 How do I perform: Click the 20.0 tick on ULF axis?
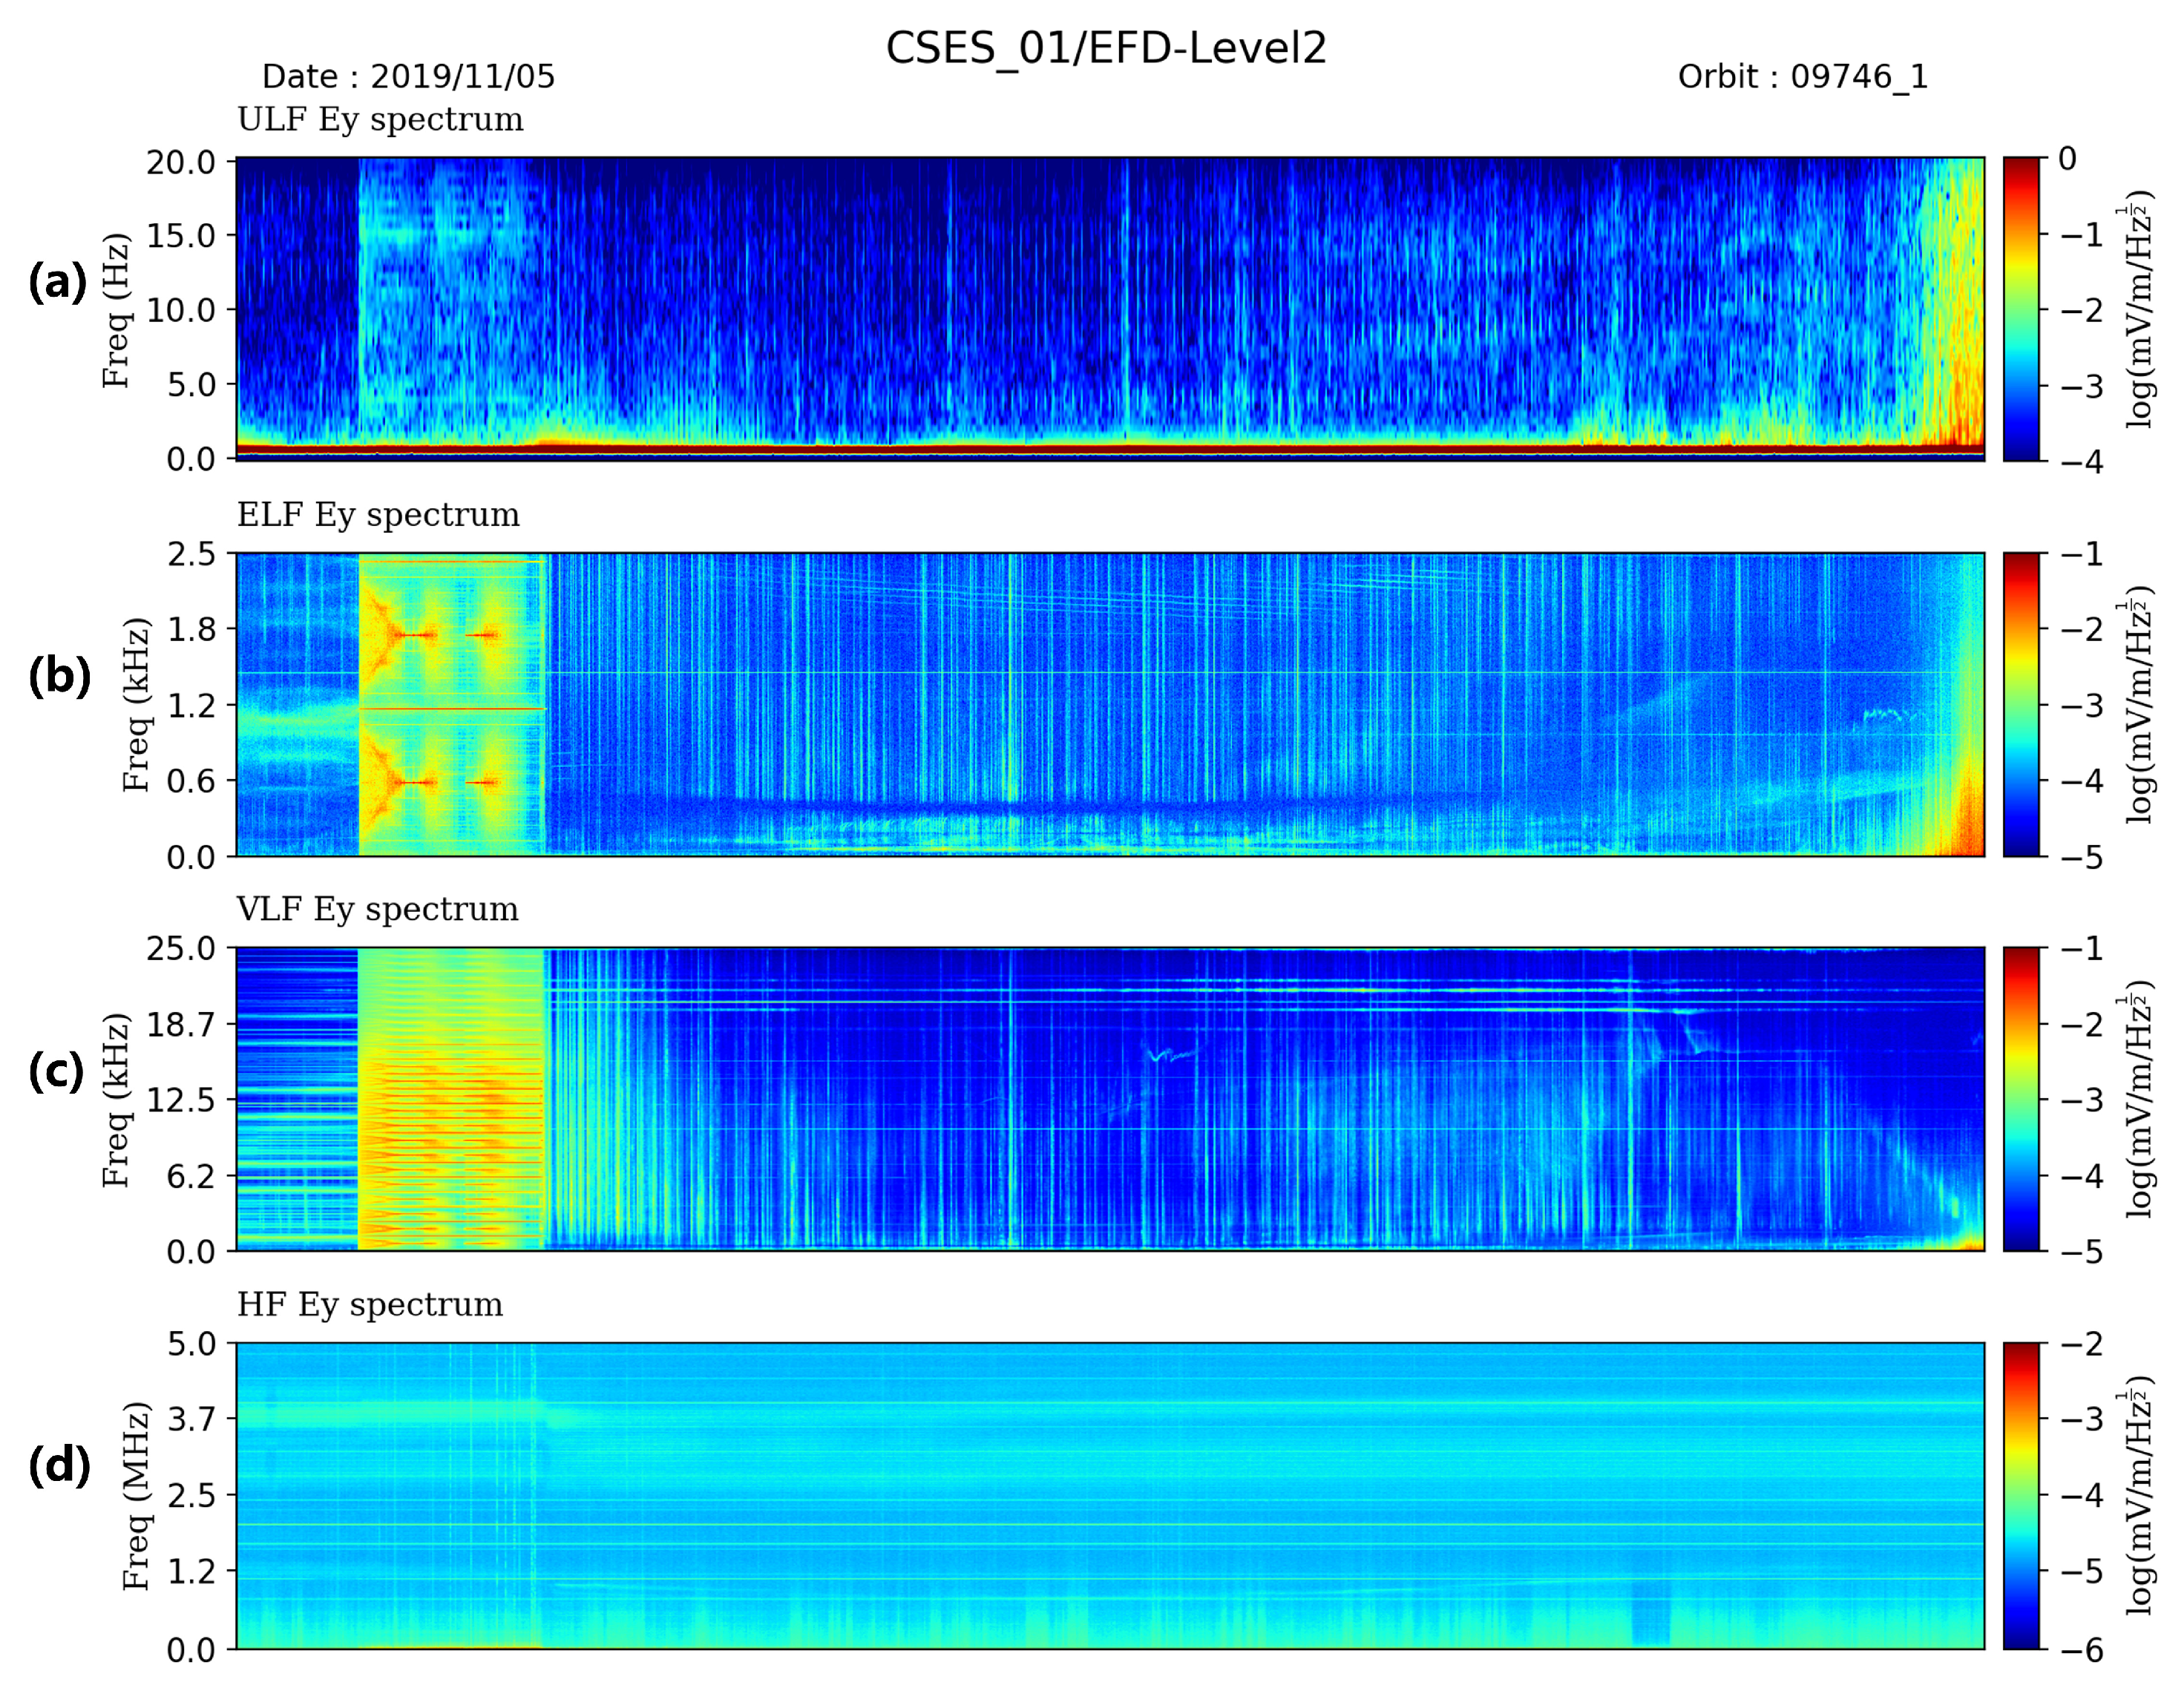pyautogui.click(x=181, y=162)
